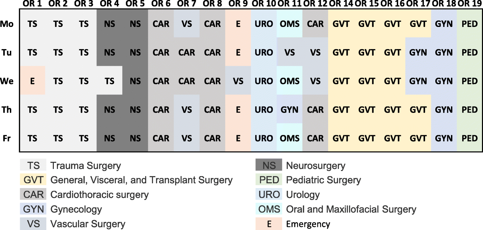
Task: Select the Tuesday GYN cell in OR 17
Action: coord(418,53)
